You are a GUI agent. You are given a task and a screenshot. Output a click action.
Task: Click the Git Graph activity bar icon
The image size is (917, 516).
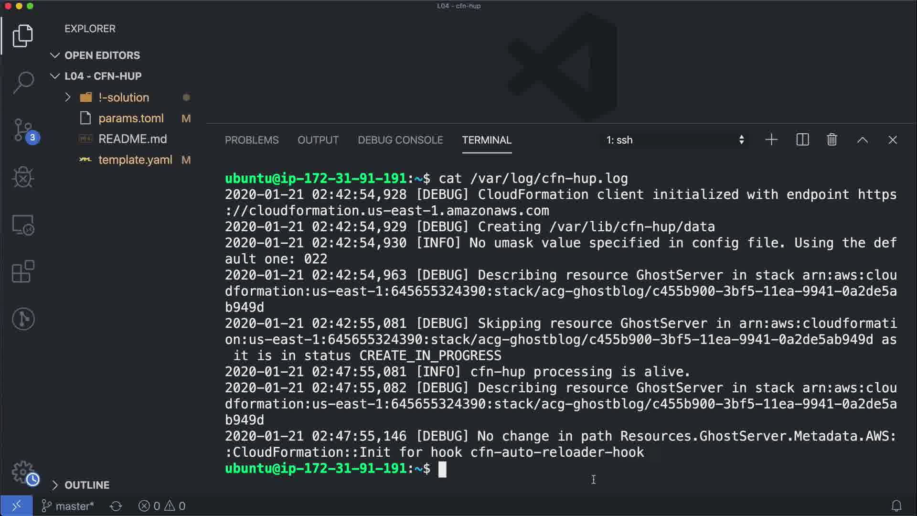pyautogui.click(x=23, y=319)
